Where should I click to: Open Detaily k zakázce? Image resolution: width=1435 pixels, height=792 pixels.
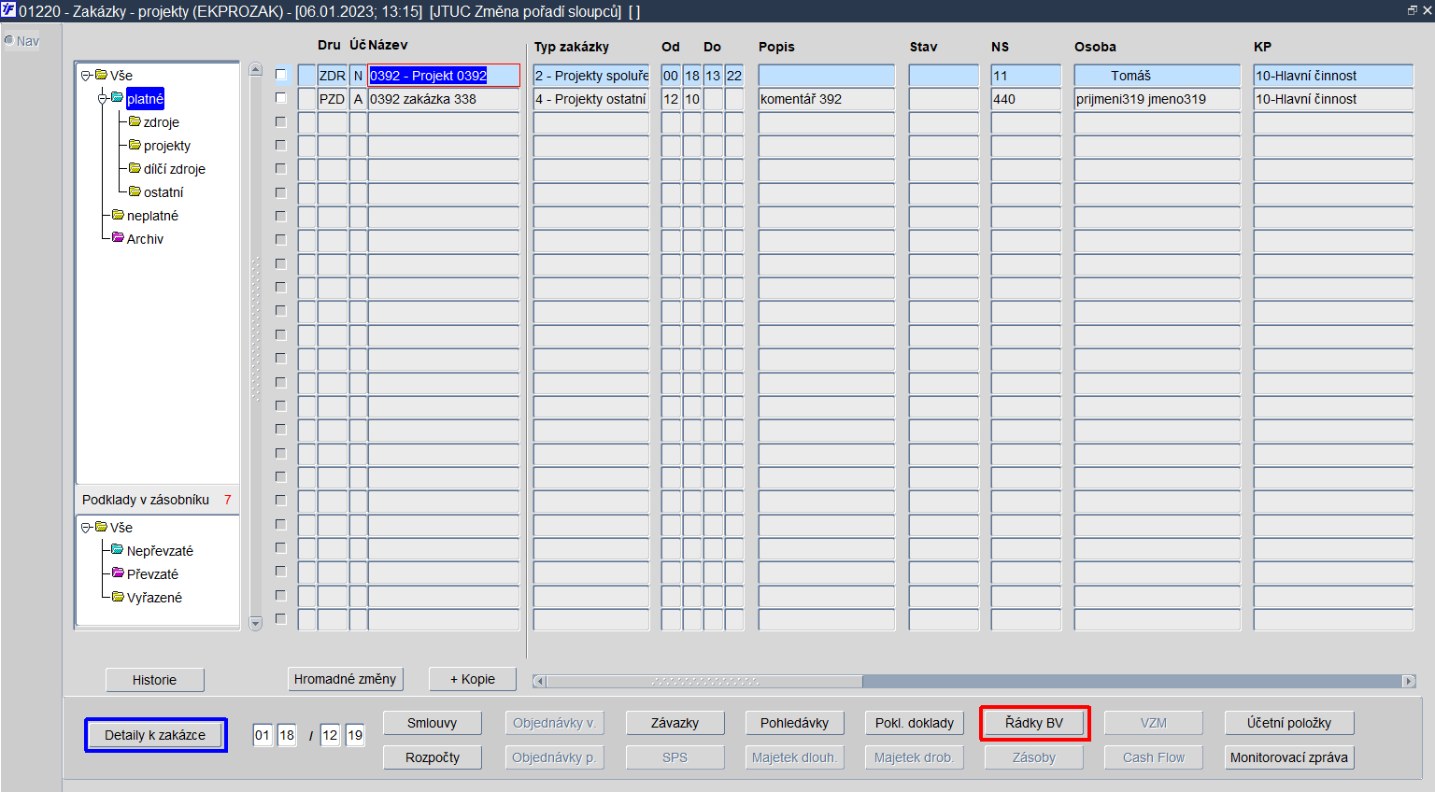155,735
